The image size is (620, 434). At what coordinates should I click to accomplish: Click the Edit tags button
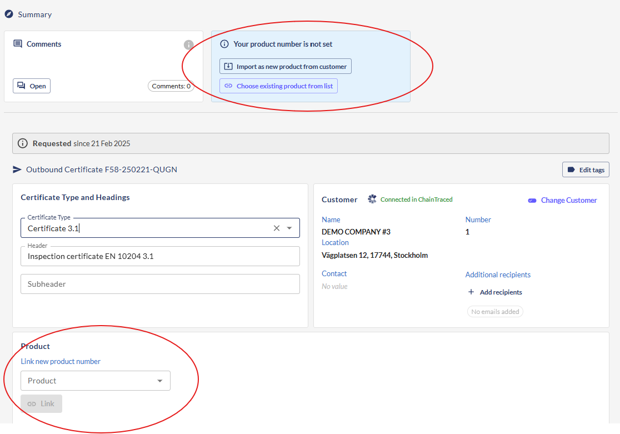tap(586, 169)
